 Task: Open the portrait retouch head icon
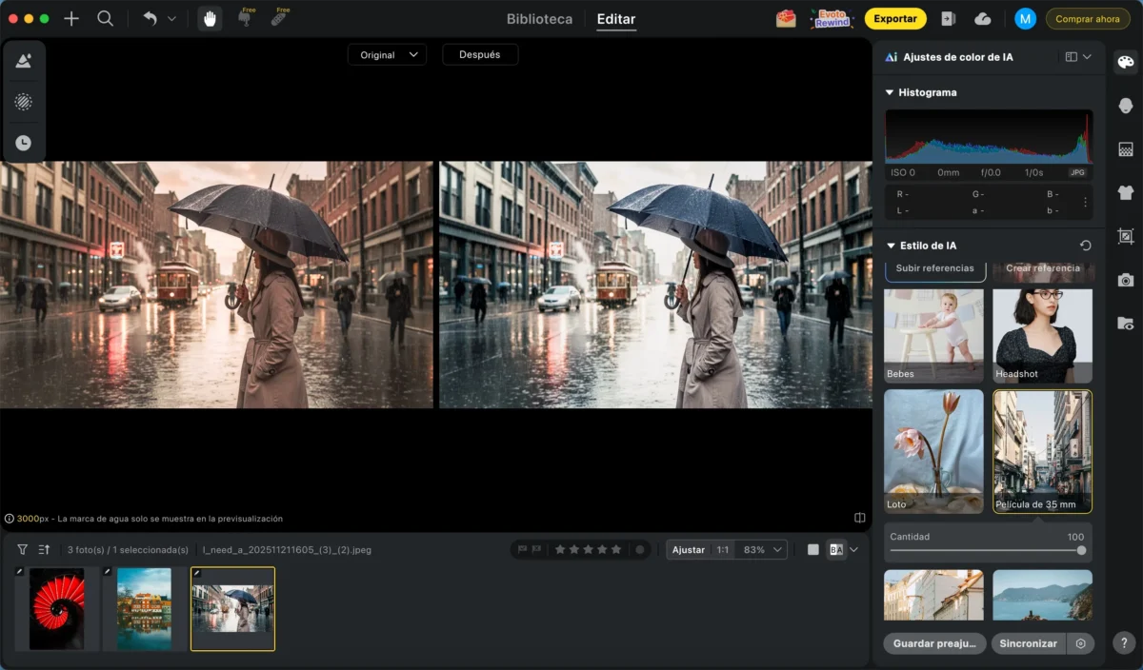click(x=1126, y=106)
